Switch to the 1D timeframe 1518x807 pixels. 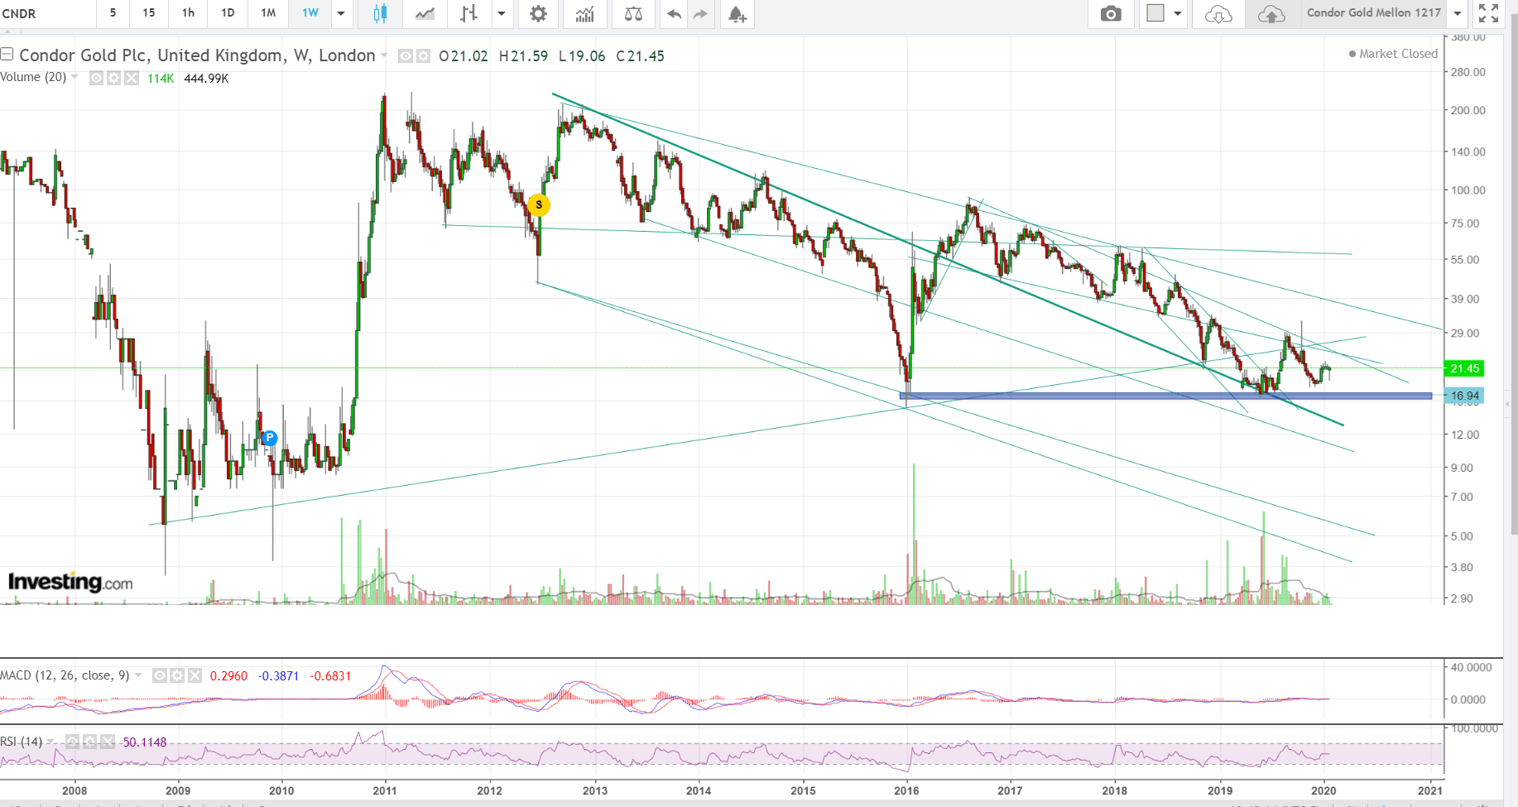[x=228, y=14]
